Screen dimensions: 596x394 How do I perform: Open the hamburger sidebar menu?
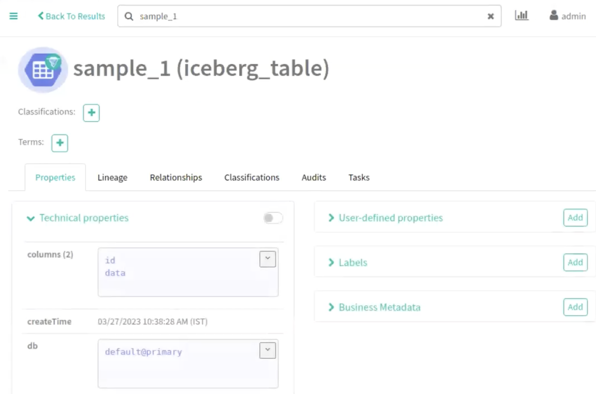tap(14, 16)
